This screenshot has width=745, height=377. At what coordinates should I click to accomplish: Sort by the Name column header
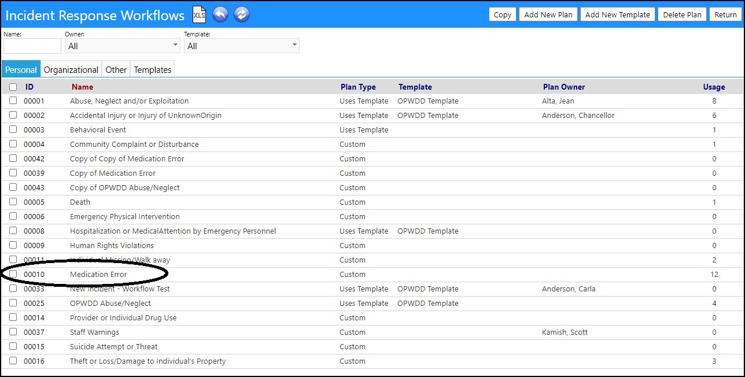point(82,87)
